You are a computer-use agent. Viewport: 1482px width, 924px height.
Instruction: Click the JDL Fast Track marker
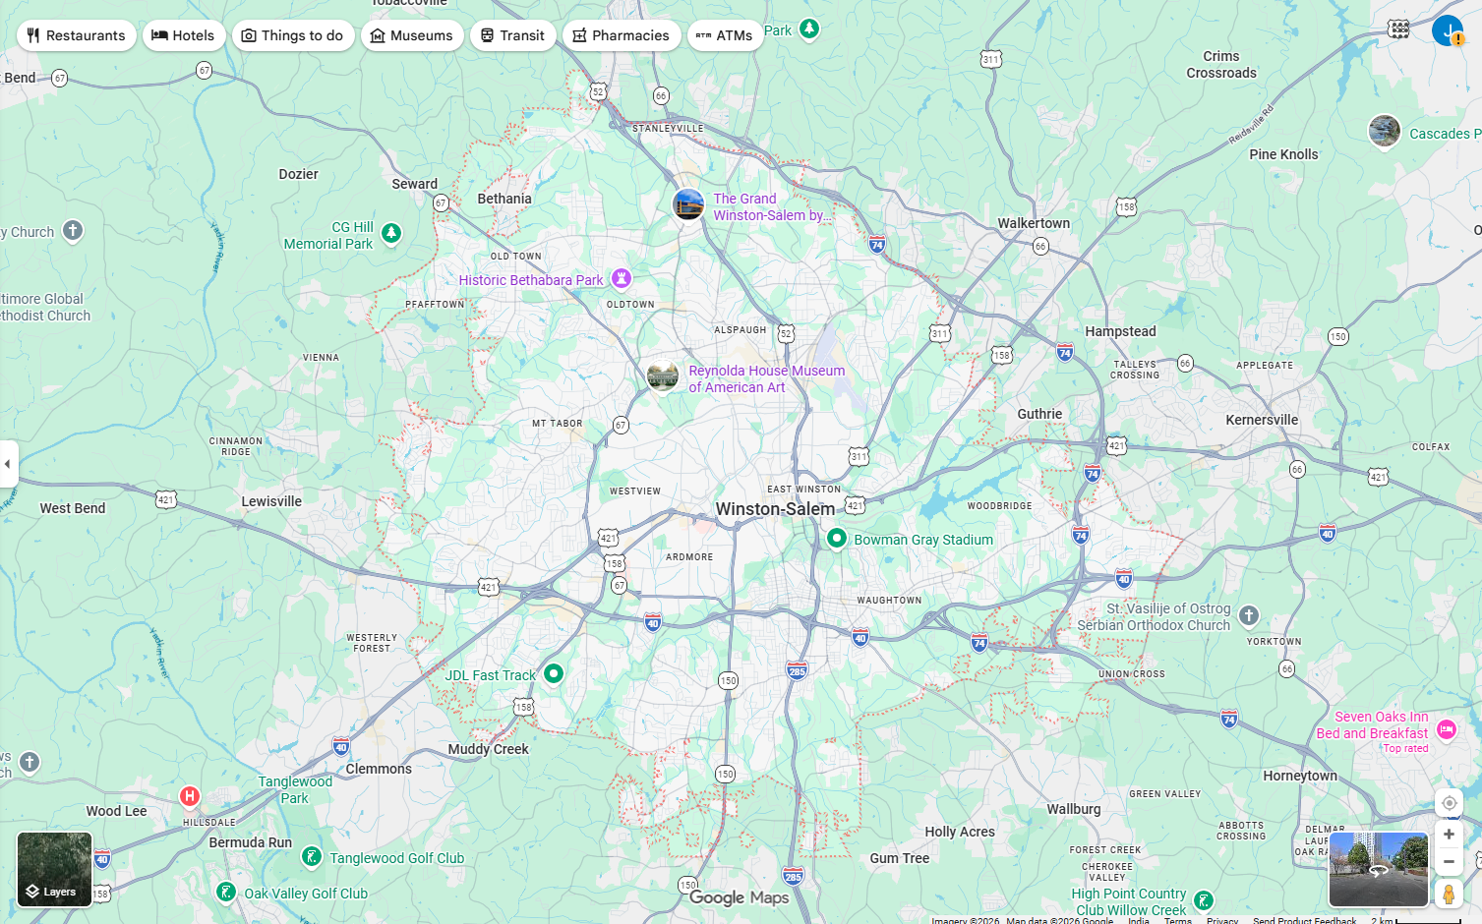(x=553, y=673)
